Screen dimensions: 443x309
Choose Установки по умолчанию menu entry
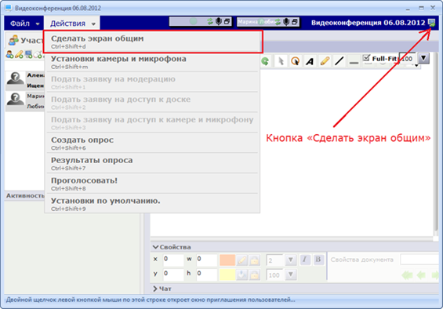152,204
